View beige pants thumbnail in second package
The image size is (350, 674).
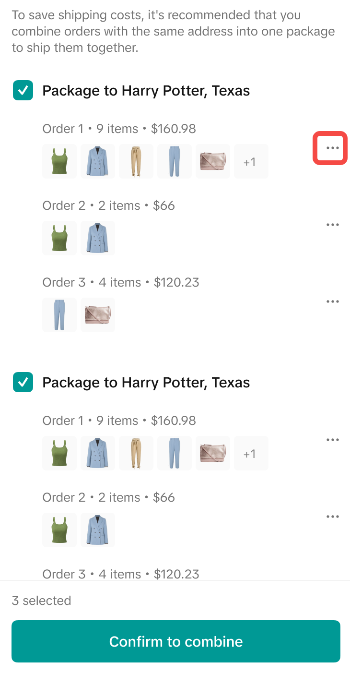click(136, 453)
